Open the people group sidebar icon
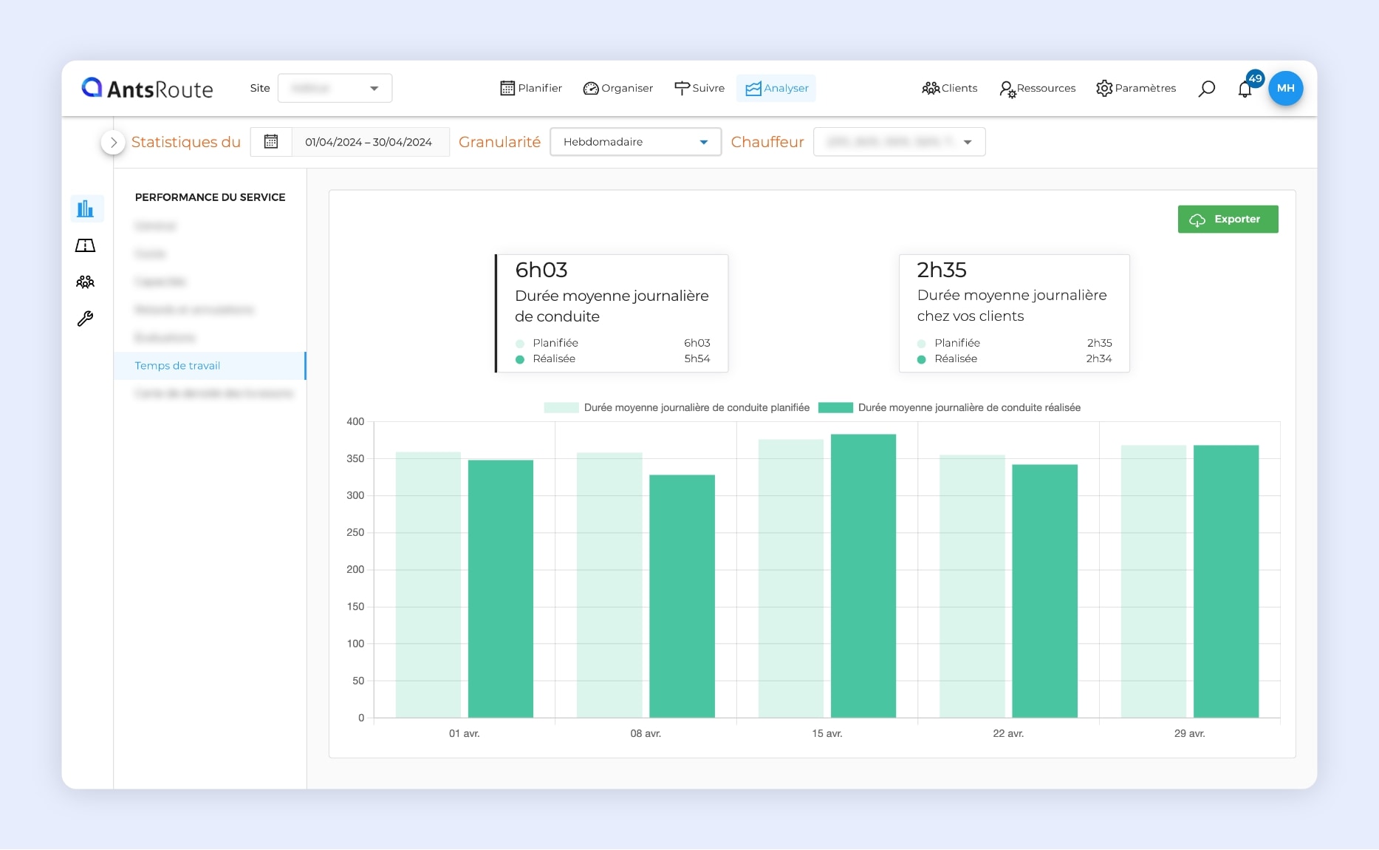The height and width of the screenshot is (850, 1379). [86, 282]
